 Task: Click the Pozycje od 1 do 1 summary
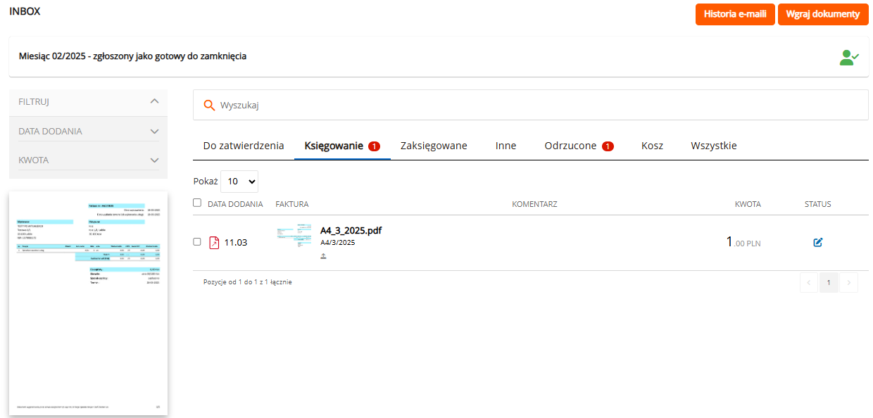[248, 282]
